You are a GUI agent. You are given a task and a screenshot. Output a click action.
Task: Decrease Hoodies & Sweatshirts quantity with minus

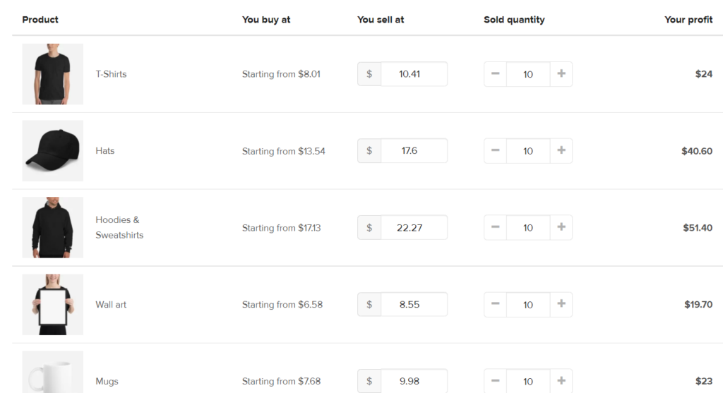click(495, 227)
